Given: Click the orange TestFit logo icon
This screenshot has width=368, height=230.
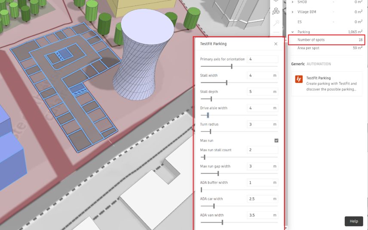Looking at the screenshot, I should click(299, 79).
